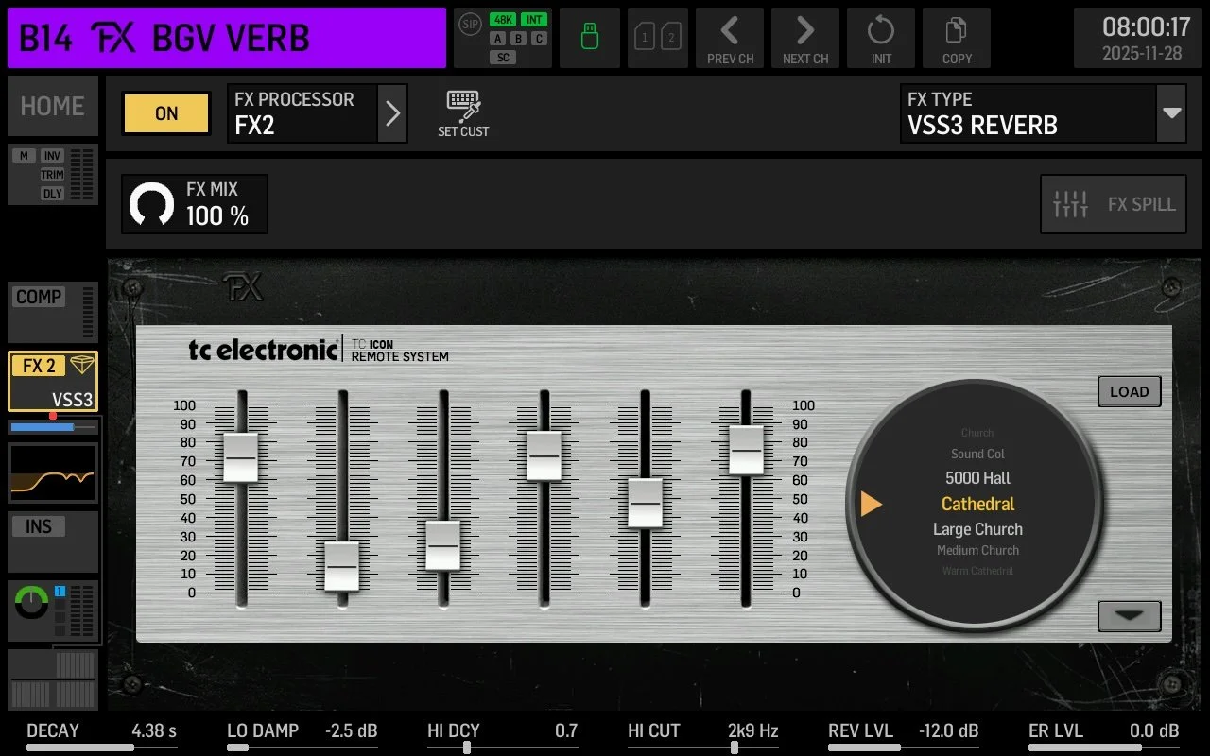Screen dimensions: 1210x756
Task: Toggle TRIM in sidebar
Action: (52, 175)
